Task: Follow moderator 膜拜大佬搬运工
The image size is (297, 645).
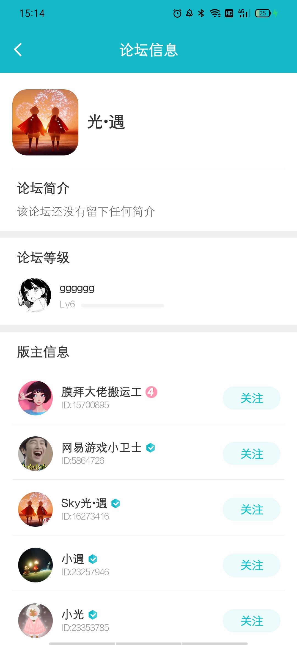Action: pyautogui.click(x=251, y=398)
